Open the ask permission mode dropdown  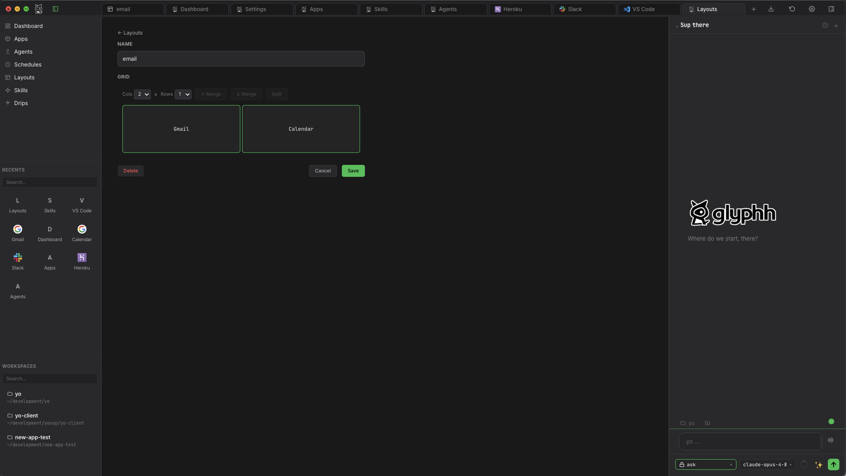[x=706, y=464]
